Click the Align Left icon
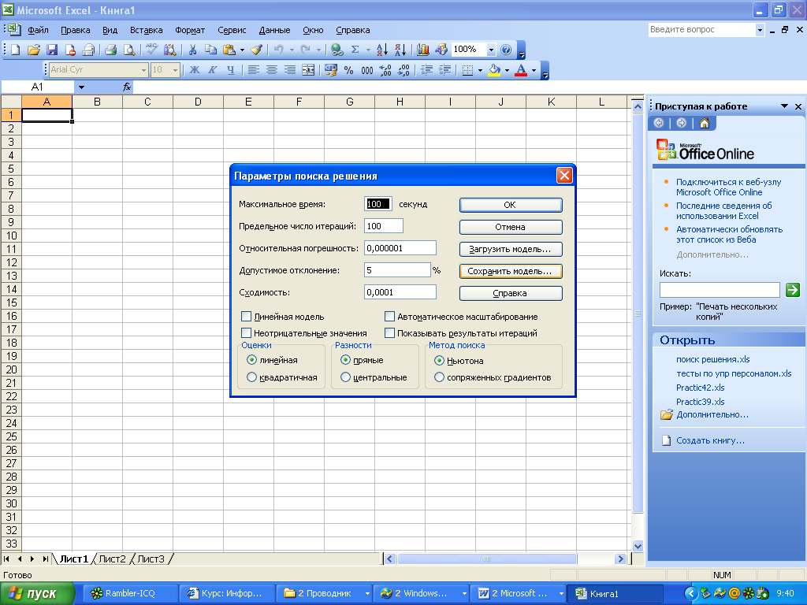Screen dimensions: 807x605 [253, 70]
